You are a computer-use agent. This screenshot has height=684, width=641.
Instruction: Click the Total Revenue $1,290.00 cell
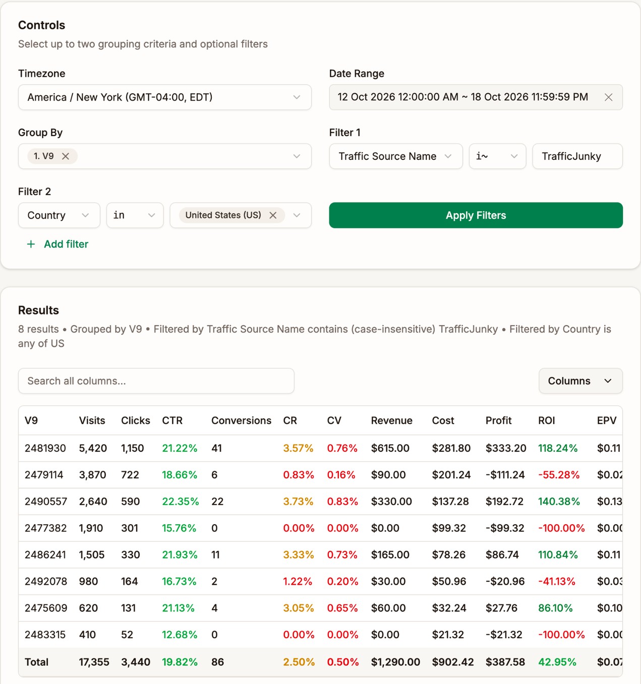pos(395,662)
